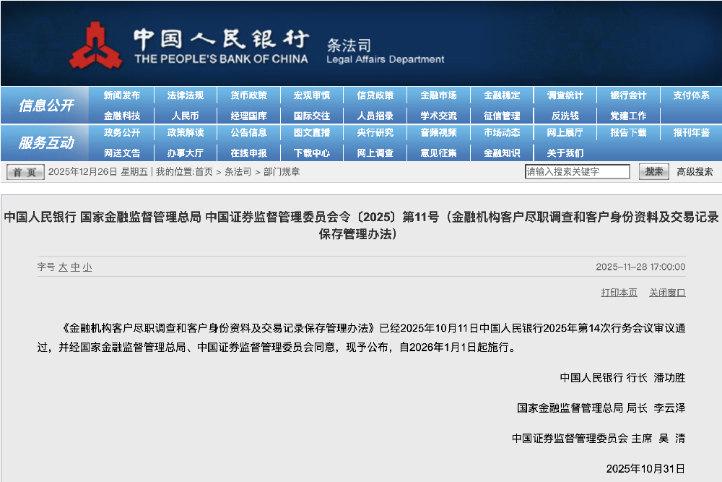722x482 pixels.
Task: Open the 新闻发布 menu item
Action: [121, 94]
